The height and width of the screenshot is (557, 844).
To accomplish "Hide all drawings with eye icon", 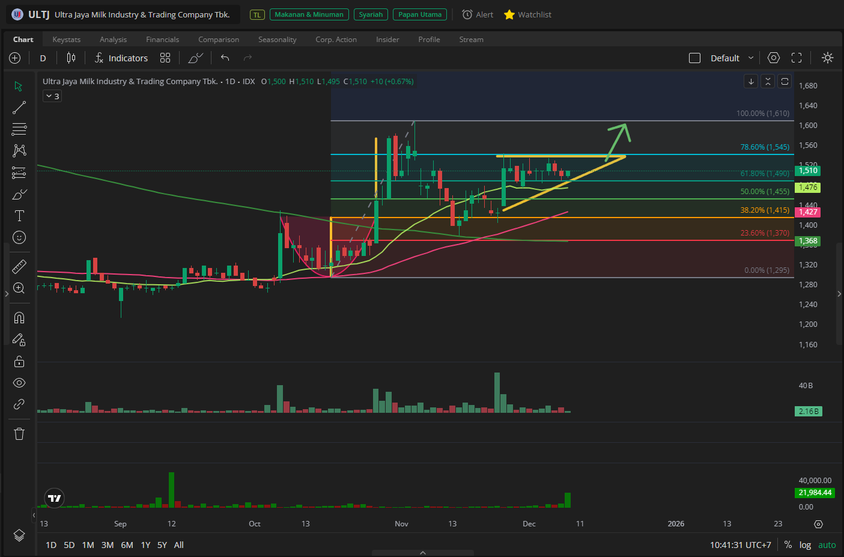I will (19, 383).
